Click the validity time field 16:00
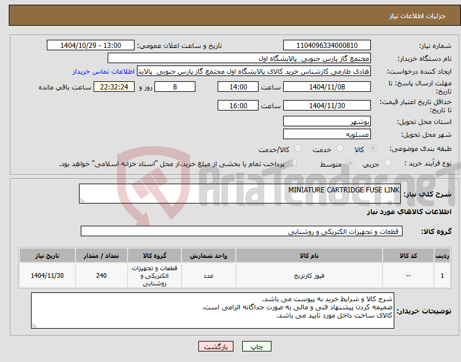461x362 pixels. (x=238, y=105)
